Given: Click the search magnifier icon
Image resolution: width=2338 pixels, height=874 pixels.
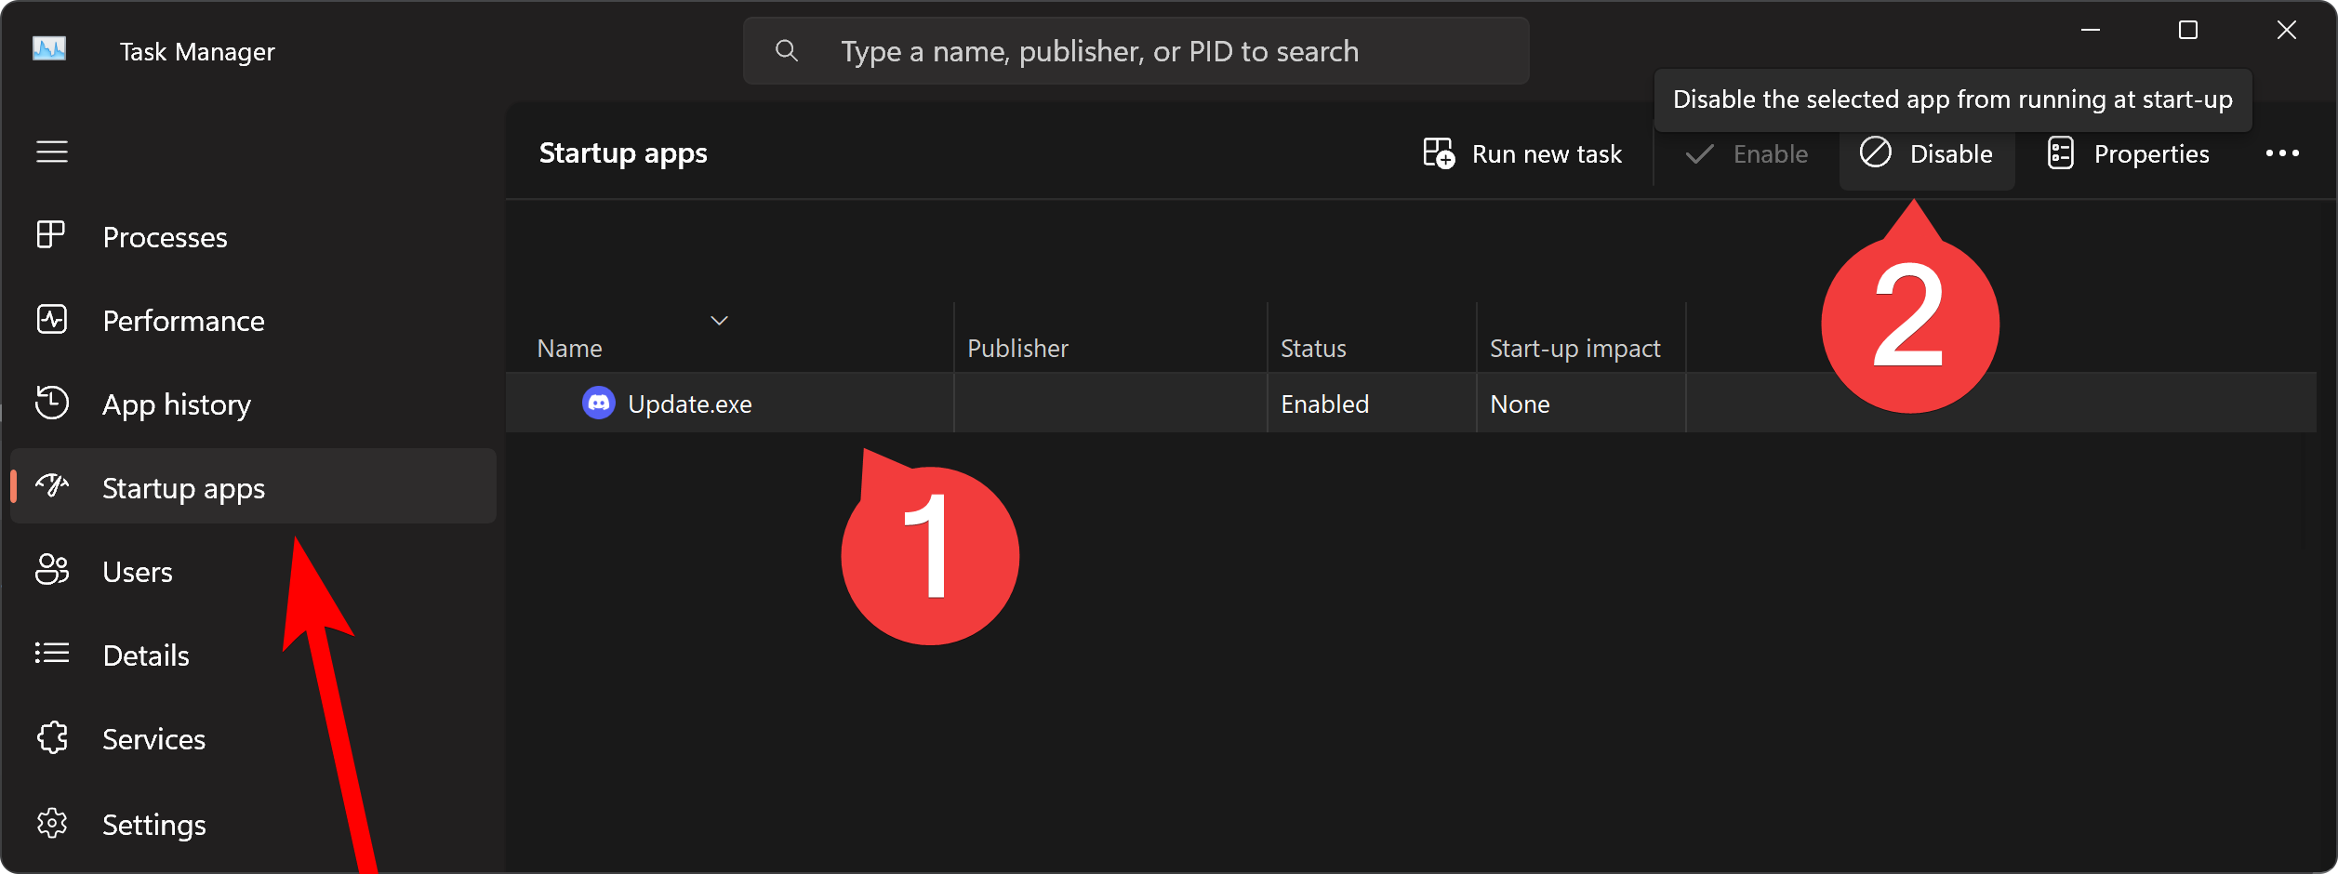Looking at the screenshot, I should click(x=786, y=50).
